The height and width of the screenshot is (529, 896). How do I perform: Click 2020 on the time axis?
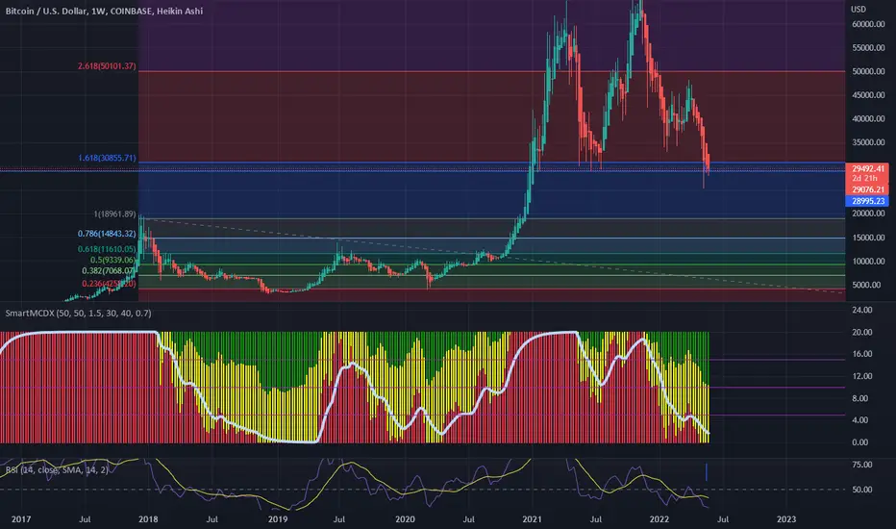(405, 519)
